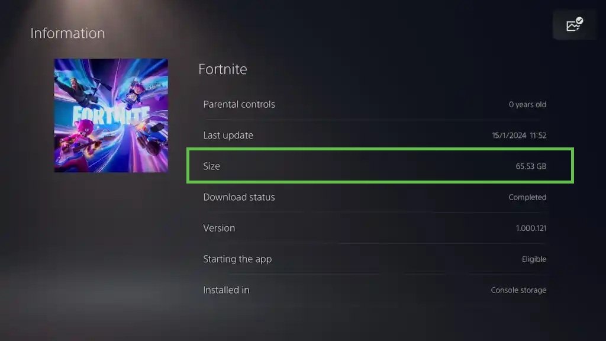The image size is (606, 341).
Task: Click the green-highlighted Size label
Action: coord(211,166)
